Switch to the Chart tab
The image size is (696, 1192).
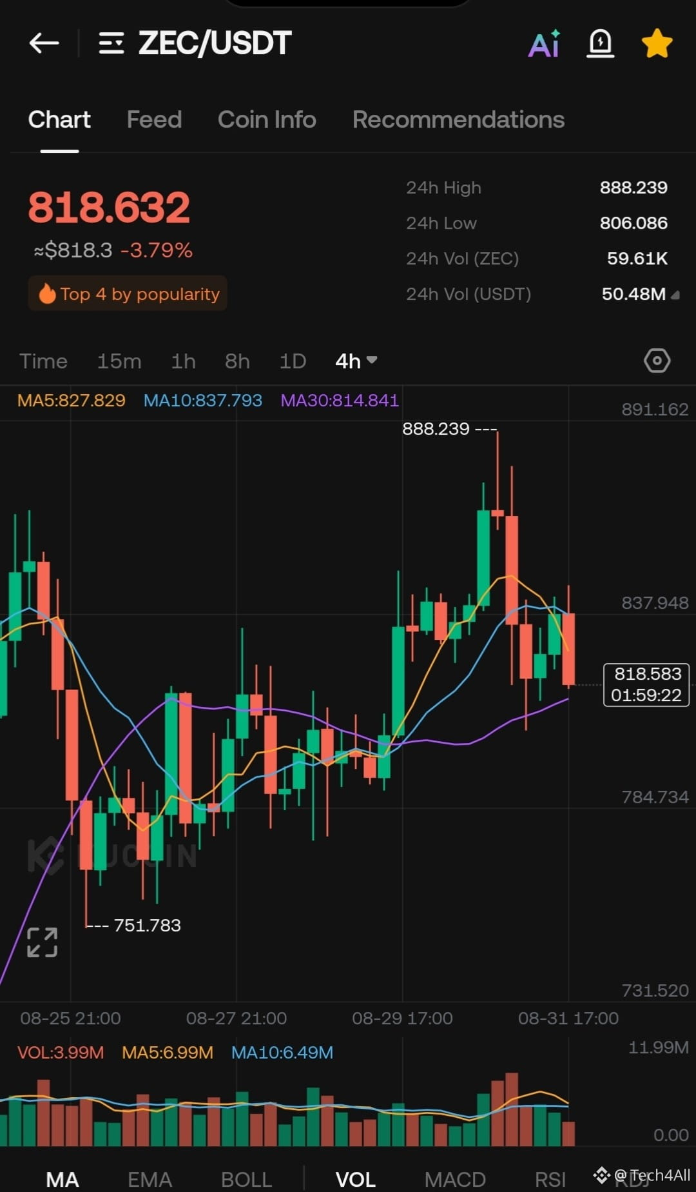[59, 119]
